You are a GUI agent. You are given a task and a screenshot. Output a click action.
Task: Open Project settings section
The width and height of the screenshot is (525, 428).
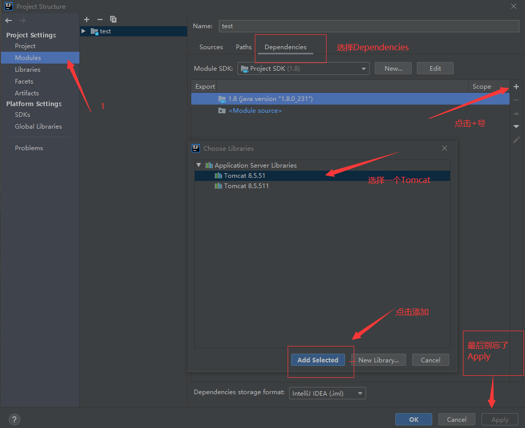[x=25, y=46]
